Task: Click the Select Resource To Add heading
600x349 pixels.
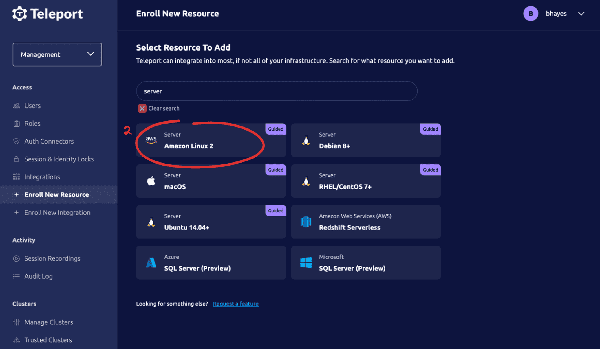Action: pos(183,47)
